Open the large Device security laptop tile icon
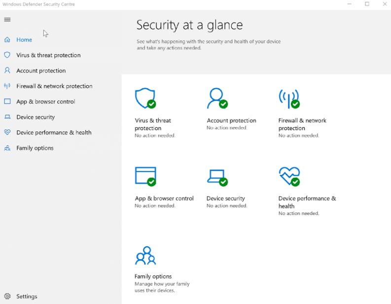The height and width of the screenshot is (304, 391). (217, 178)
